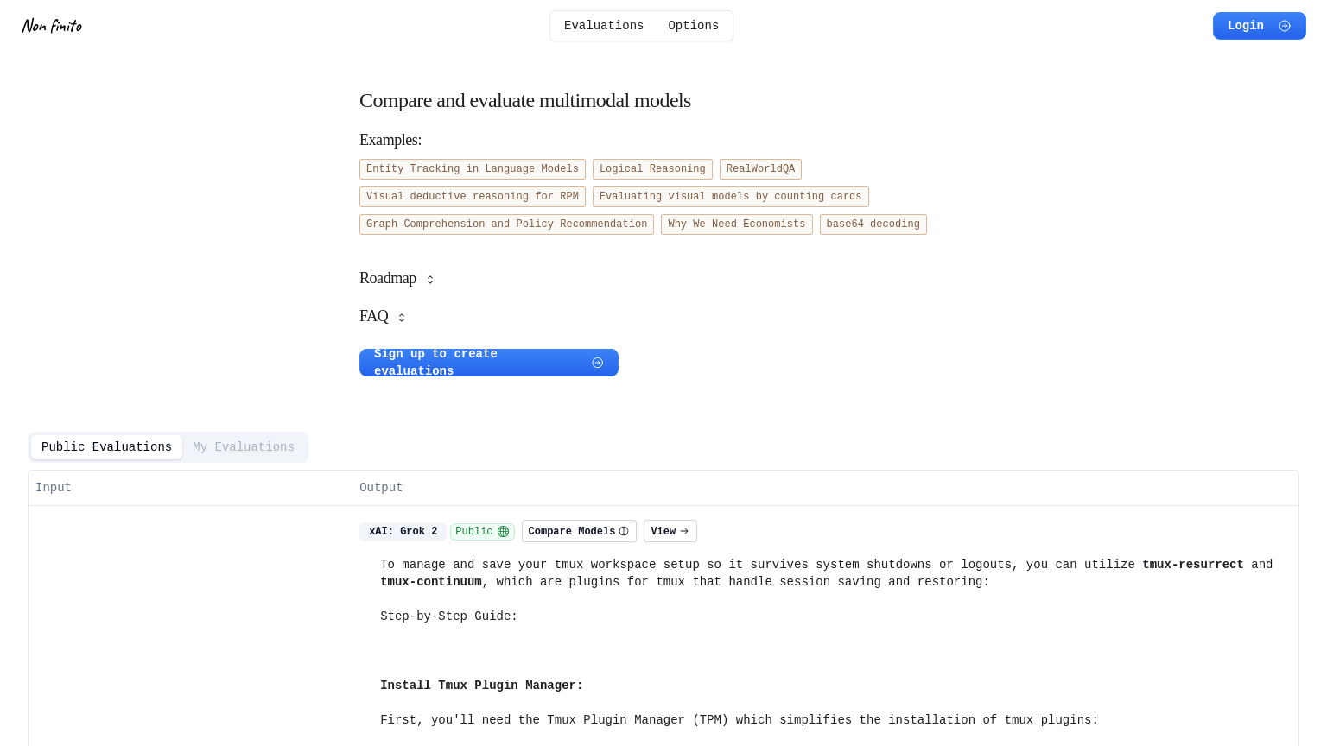
Task: Switch to the My Evaluations tab
Action: [x=243, y=447]
